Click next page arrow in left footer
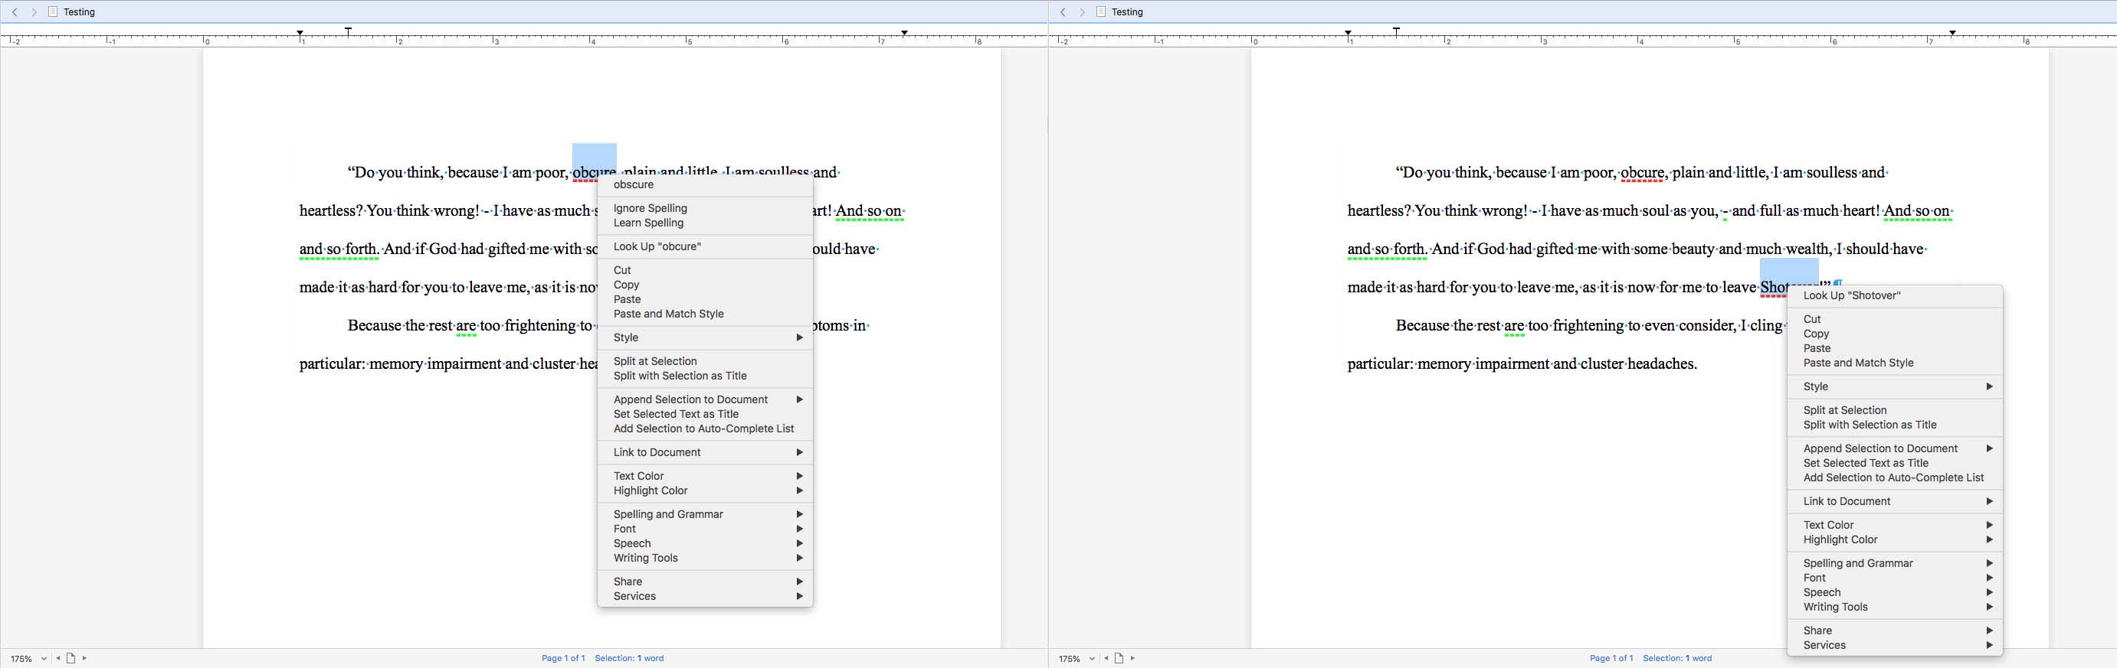This screenshot has width=2117, height=668. [84, 658]
